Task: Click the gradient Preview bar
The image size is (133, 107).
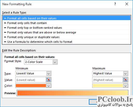Action: click(72, 93)
